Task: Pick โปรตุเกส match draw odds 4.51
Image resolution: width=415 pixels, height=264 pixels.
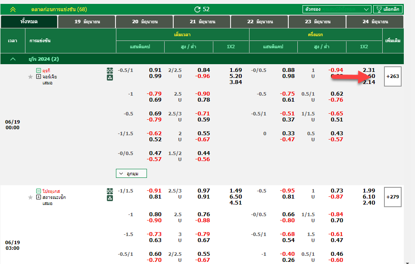Action: click(236, 203)
